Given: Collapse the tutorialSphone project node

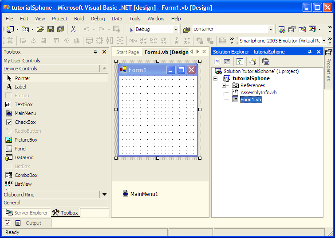Looking at the screenshot, I should (215, 78).
